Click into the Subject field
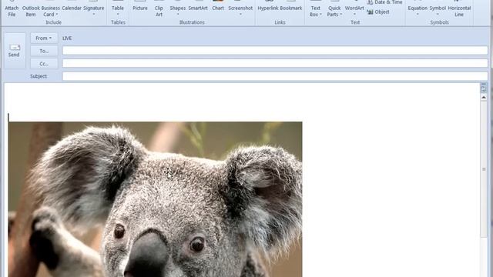 coord(275,76)
